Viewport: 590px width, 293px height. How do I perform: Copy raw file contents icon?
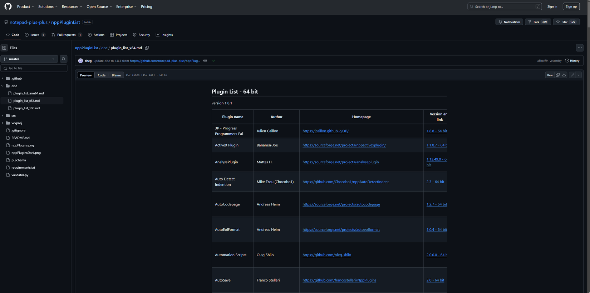[x=557, y=75]
